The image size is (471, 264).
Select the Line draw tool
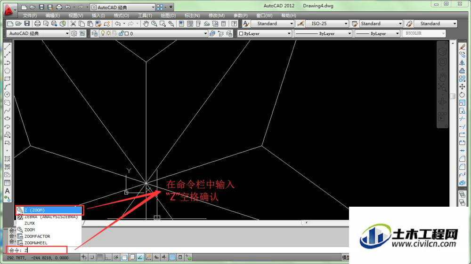pos(7,47)
